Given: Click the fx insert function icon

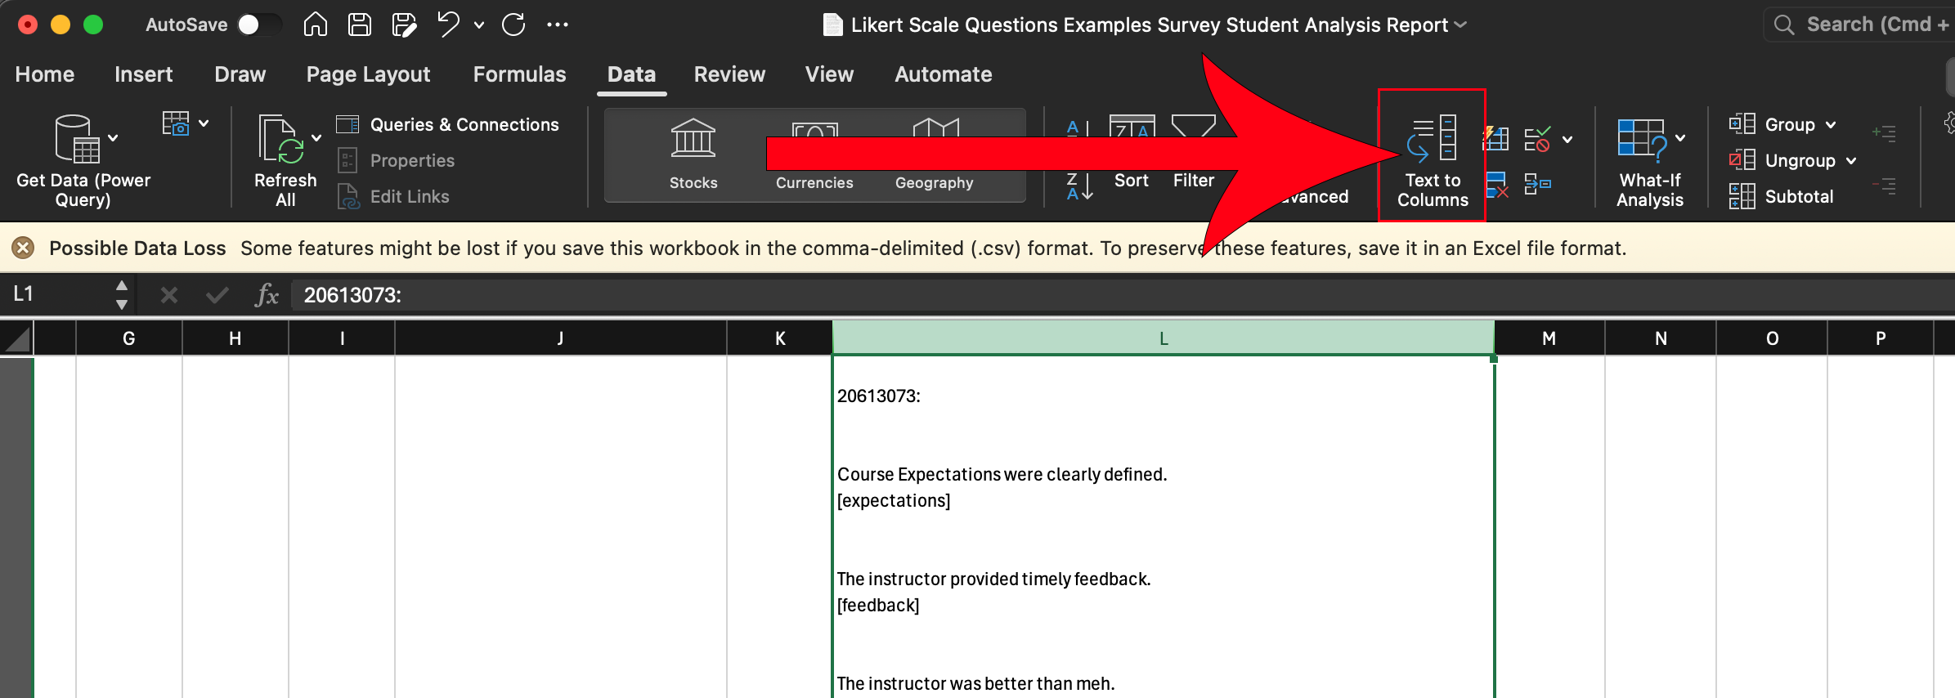Looking at the screenshot, I should 267,295.
